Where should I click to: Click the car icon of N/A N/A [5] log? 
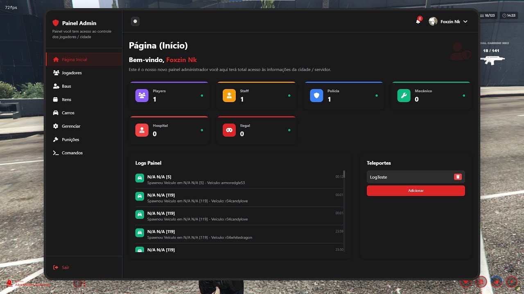tap(140, 178)
